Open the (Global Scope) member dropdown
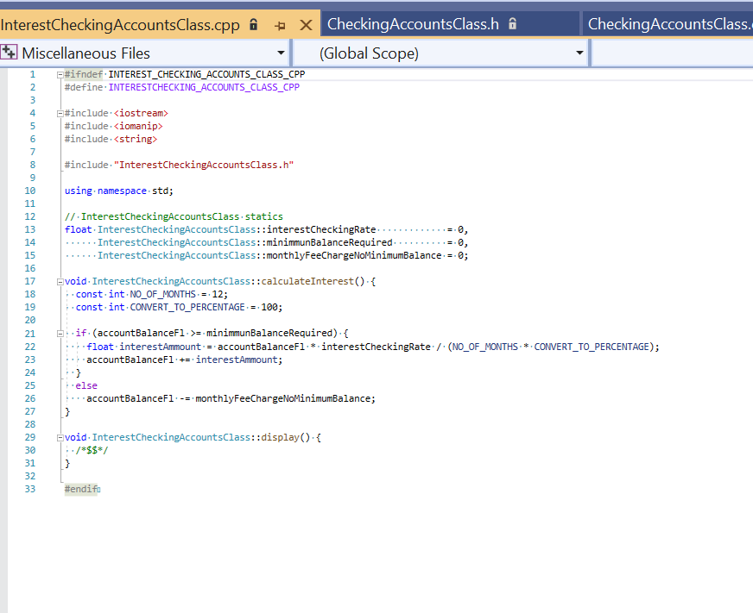Viewport: 753px width, 613px height. click(579, 53)
